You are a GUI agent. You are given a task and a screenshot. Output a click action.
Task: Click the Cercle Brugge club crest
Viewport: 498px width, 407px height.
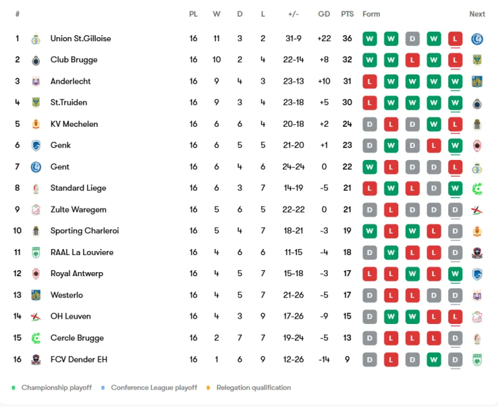pos(36,338)
